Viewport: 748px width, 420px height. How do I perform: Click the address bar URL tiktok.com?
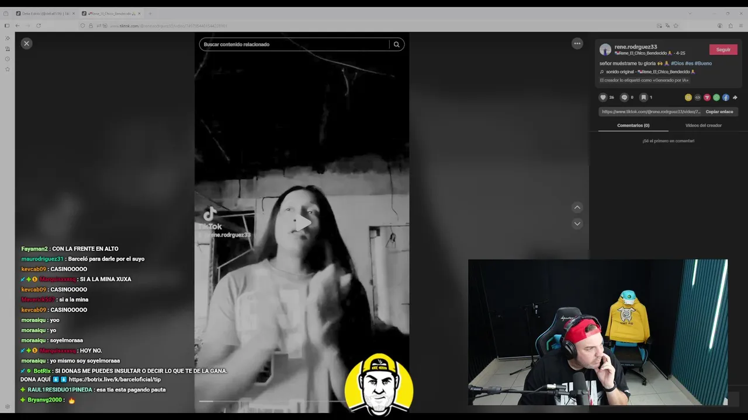168,26
